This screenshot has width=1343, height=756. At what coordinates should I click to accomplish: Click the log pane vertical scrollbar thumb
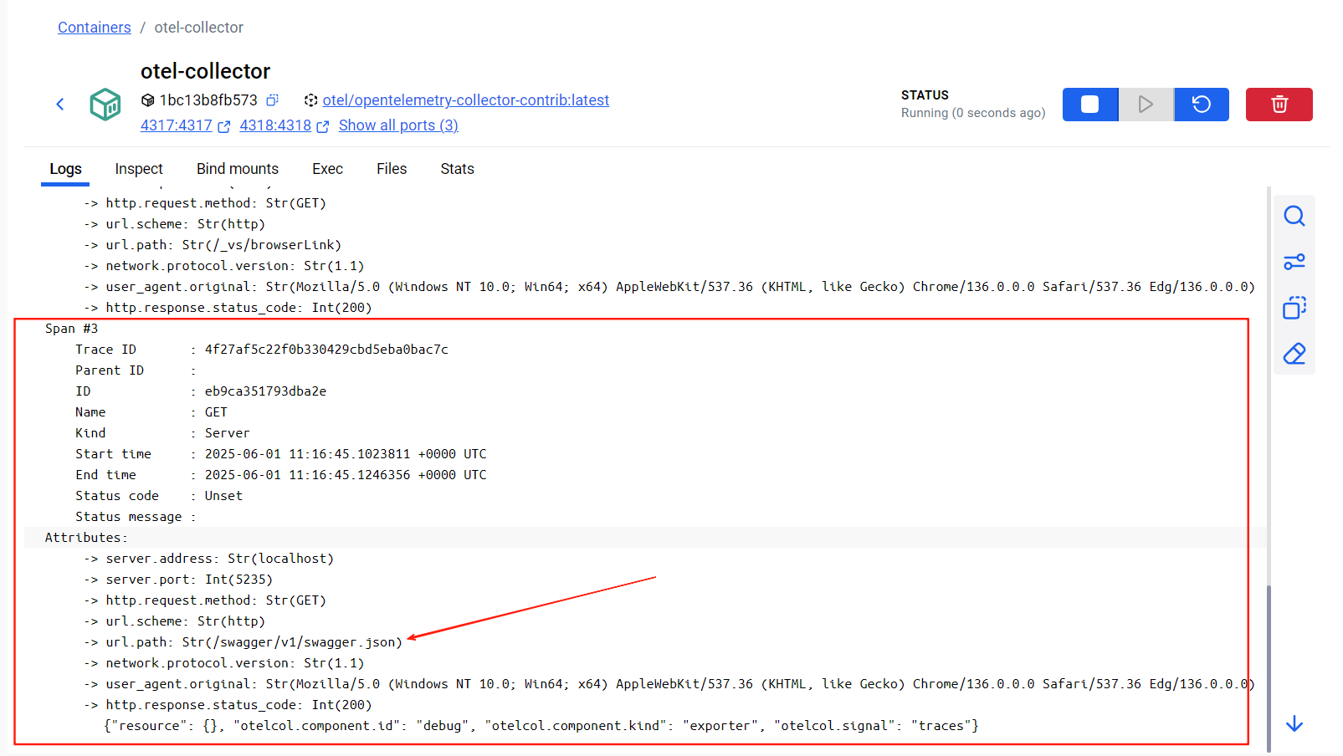pyautogui.click(x=1269, y=667)
